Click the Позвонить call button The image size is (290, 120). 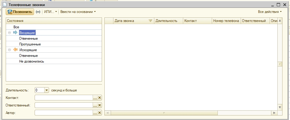coord(20,12)
